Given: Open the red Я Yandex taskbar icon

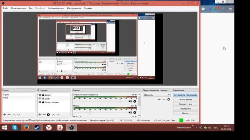Looking at the screenshot, I should (60, 128).
